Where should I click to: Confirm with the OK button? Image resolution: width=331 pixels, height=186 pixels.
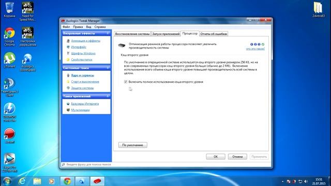(216, 157)
